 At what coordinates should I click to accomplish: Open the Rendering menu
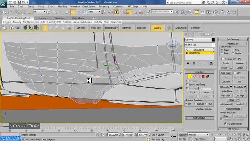click(x=104, y=7)
